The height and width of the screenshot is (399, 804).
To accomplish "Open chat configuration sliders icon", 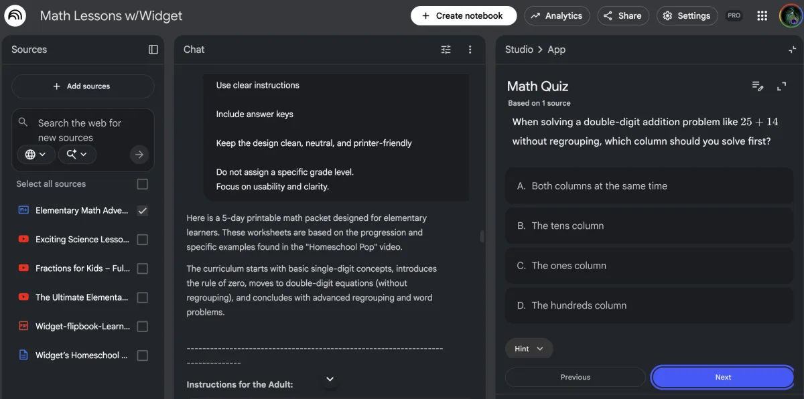I will [446, 50].
